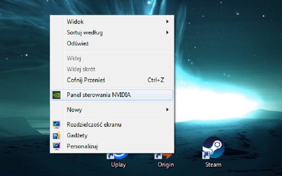Click the monitor icon beside Rozdzielczość ekranu
Image resolution: width=282 pixels, height=176 pixels.
point(57,124)
